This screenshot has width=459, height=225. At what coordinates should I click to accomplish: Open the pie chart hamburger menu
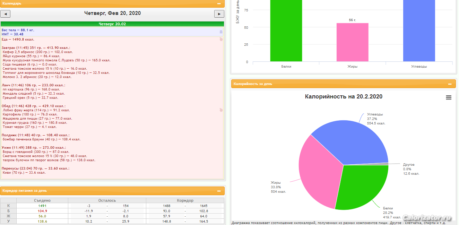click(x=449, y=98)
